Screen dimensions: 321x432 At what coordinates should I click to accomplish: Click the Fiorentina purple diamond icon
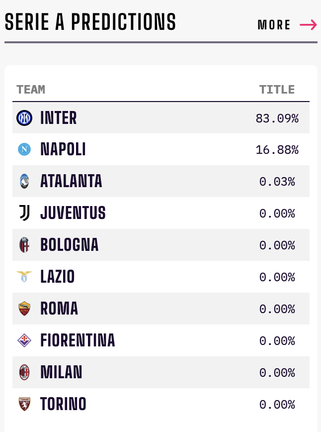coord(24,340)
